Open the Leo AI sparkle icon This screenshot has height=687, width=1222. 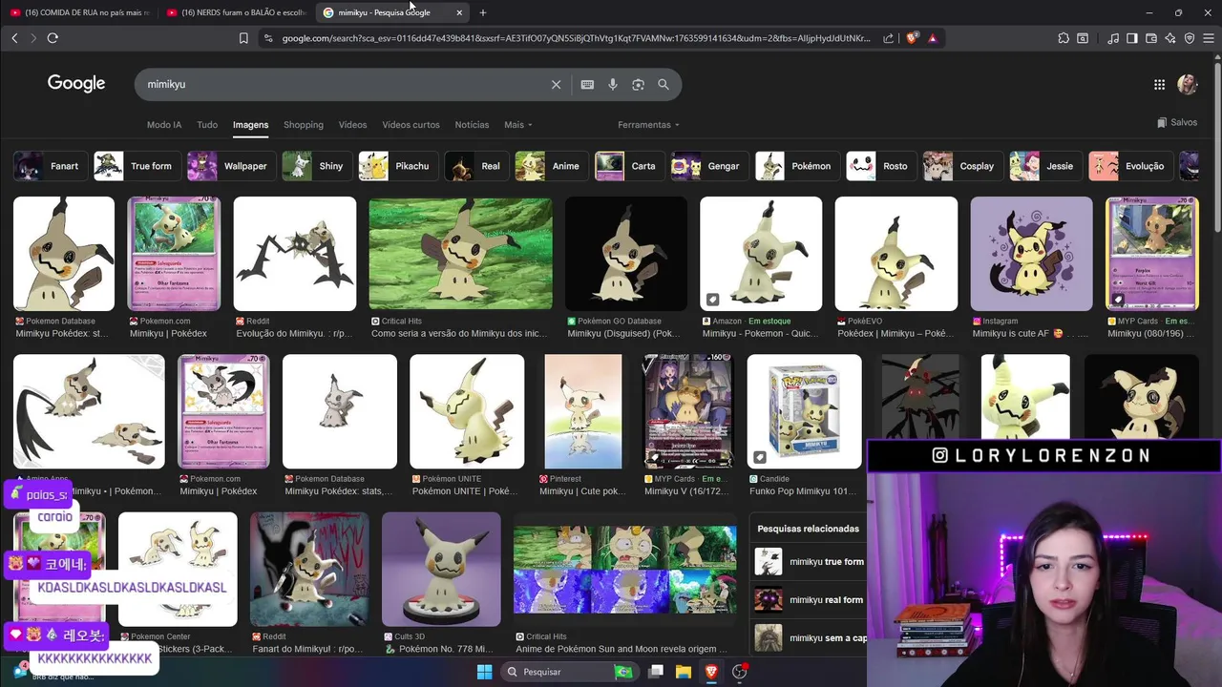(x=1170, y=38)
